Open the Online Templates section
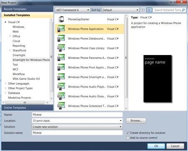Viewport: 188px width, 151px height. click(28, 108)
